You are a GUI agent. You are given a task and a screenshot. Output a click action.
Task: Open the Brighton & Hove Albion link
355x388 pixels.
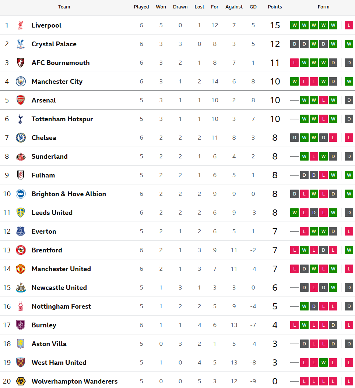point(68,194)
